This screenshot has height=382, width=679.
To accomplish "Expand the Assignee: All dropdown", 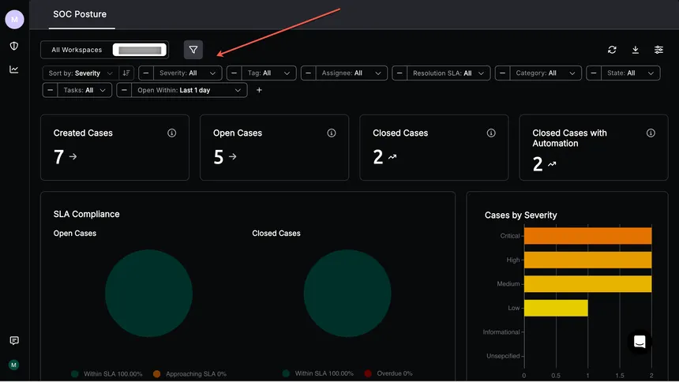I will 351,73.
